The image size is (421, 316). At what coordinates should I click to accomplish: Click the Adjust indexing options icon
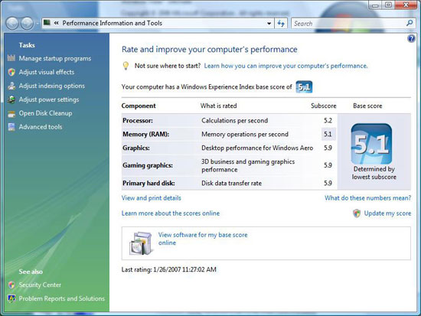pos(11,86)
